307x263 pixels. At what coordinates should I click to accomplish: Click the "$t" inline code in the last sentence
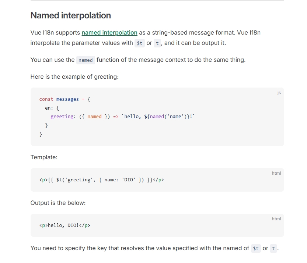coord(256,249)
